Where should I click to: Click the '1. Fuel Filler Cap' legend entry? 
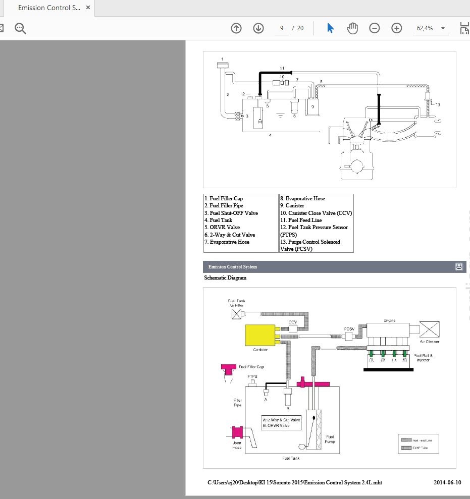[224, 198]
